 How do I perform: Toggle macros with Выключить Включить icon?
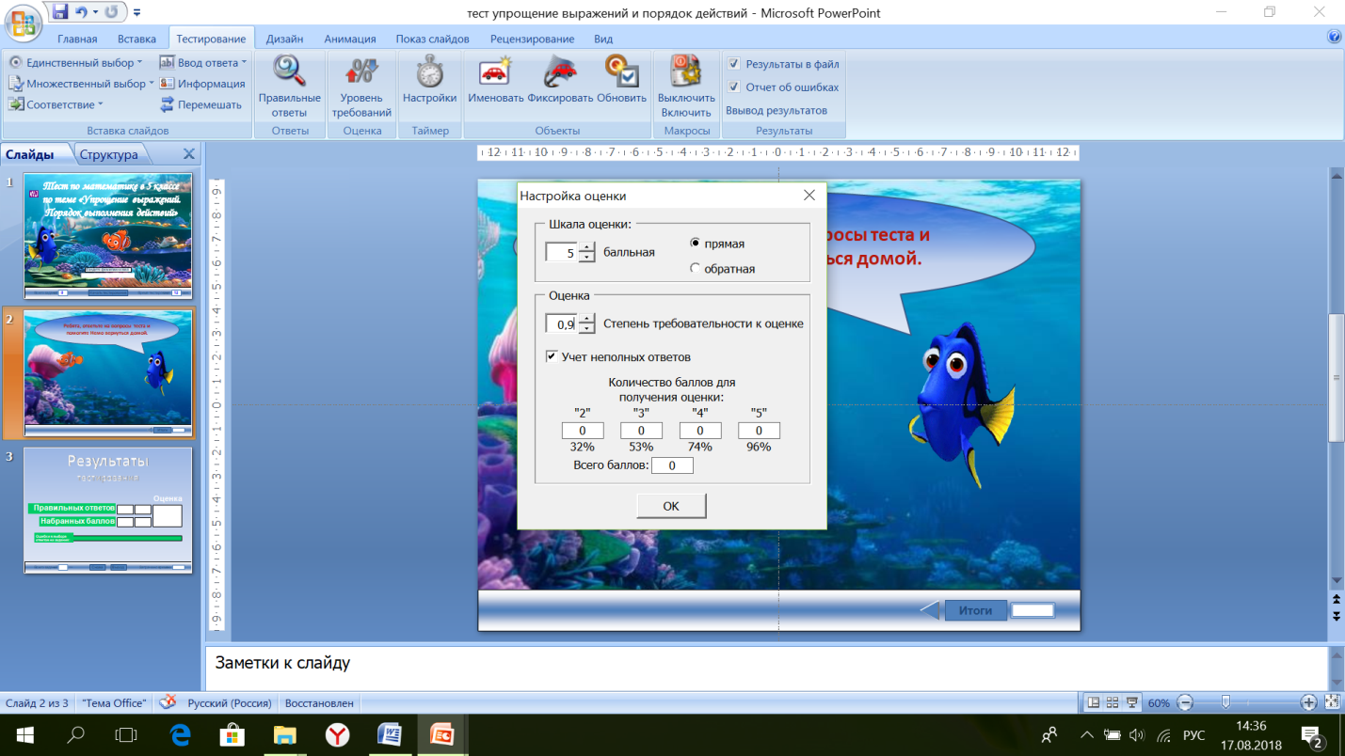point(686,87)
